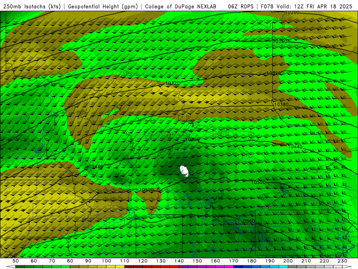Click the bright red segment of the color bar

175,267
